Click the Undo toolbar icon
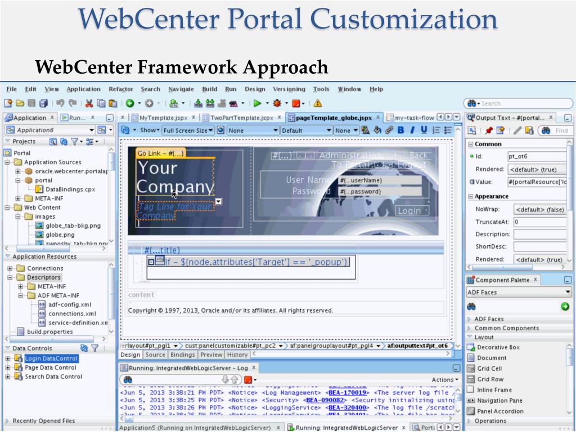The image size is (576, 432). click(x=60, y=103)
